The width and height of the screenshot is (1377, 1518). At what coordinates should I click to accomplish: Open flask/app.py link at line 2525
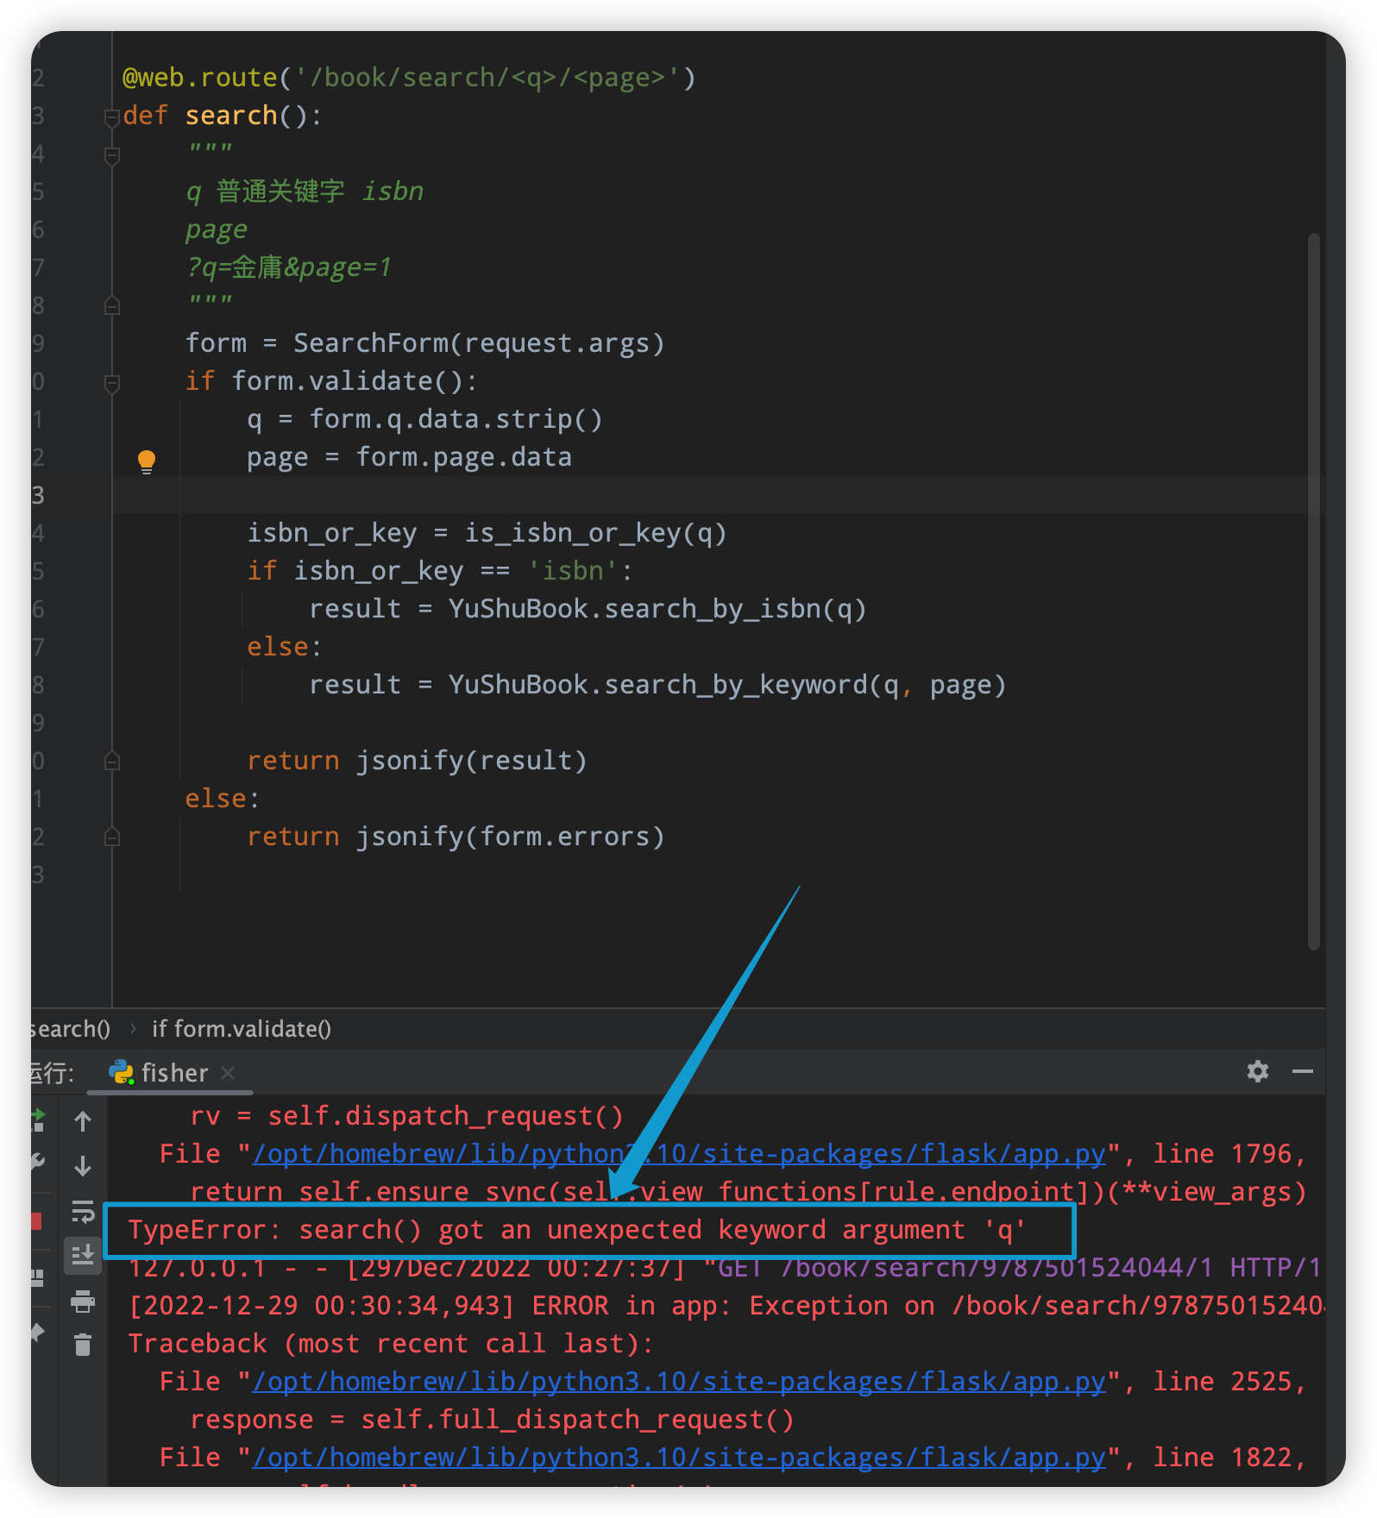[x=679, y=1382]
